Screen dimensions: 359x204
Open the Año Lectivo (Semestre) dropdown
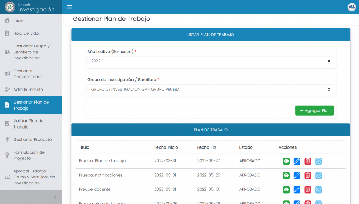click(210, 61)
